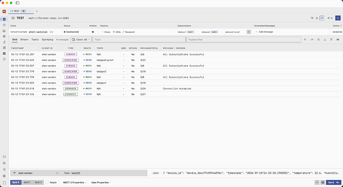This screenshot has width=343, height=187.
Task: Open settings gear beside the Send button
Action: point(323,183)
